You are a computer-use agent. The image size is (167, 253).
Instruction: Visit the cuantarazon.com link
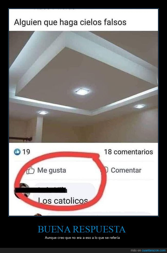(x=153, y=250)
